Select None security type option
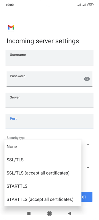Viewport: 99px width, 220px height. (43, 146)
